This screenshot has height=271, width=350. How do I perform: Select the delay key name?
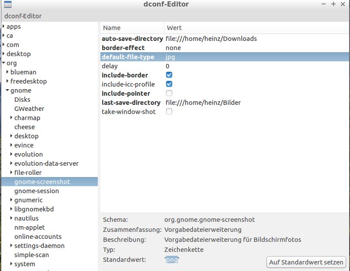110,66
